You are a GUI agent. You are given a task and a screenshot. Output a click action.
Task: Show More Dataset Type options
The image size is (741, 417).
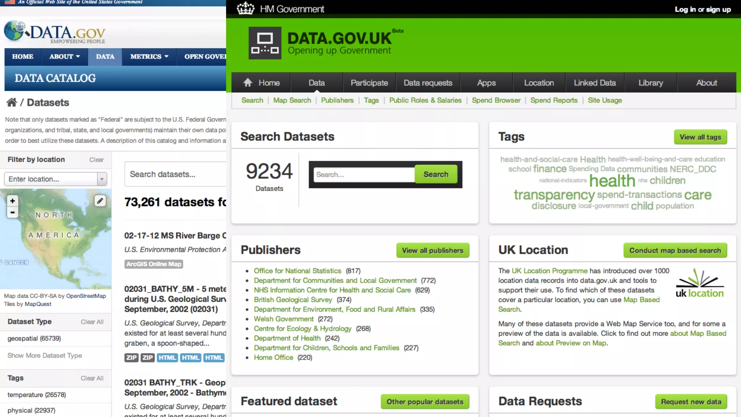coord(45,355)
